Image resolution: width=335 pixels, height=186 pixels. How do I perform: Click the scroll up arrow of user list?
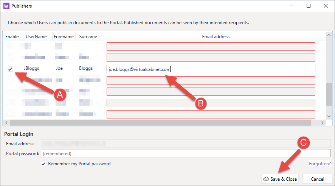point(329,35)
